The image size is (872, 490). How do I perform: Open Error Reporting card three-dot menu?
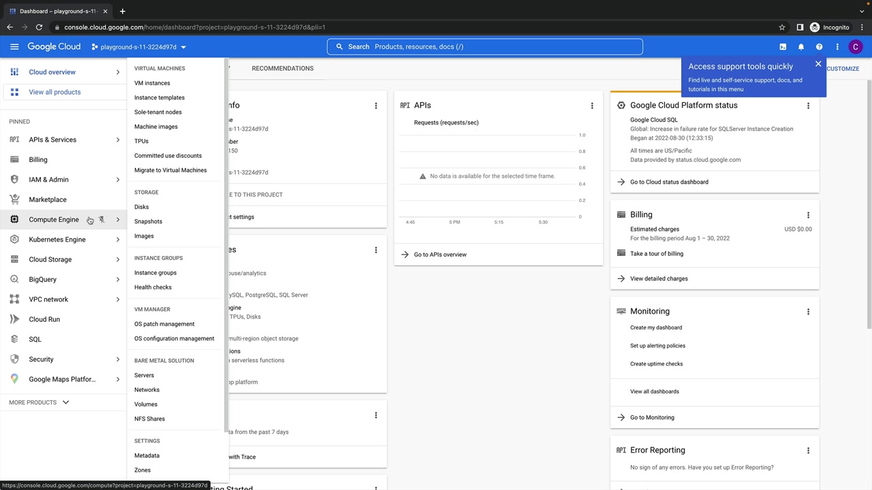(808, 451)
